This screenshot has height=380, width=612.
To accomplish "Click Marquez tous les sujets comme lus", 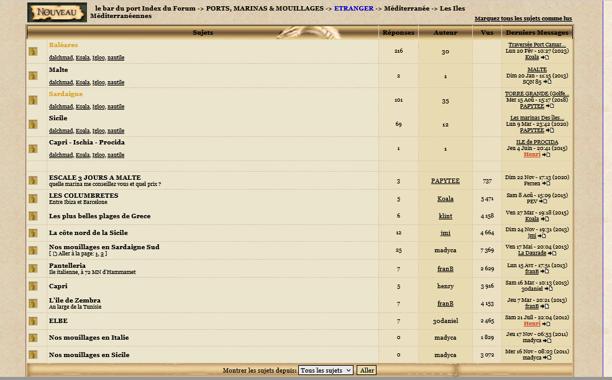I will 523,19.
